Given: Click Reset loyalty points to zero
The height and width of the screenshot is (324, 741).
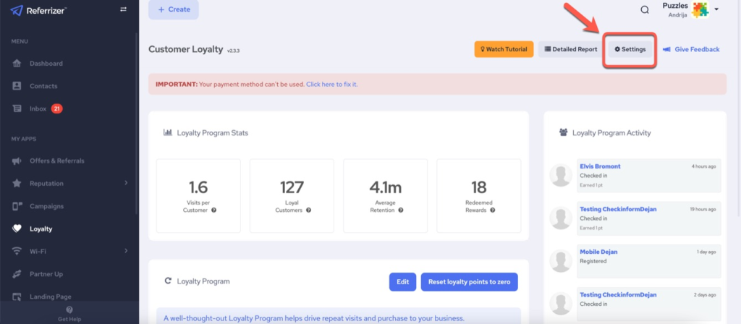Looking at the screenshot, I should click(469, 281).
